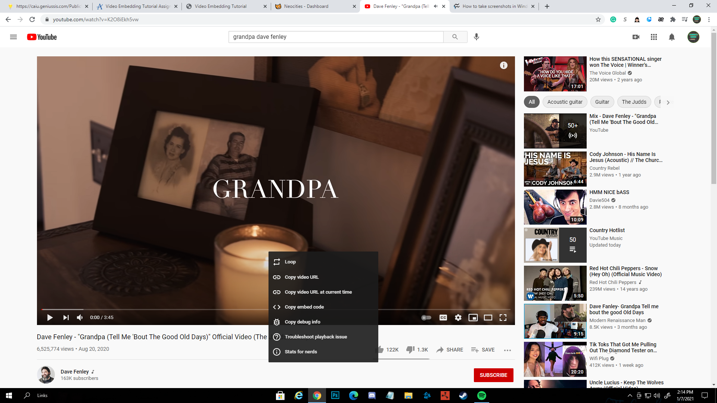
Task: Click the search magnifier button
Action: pos(455,37)
